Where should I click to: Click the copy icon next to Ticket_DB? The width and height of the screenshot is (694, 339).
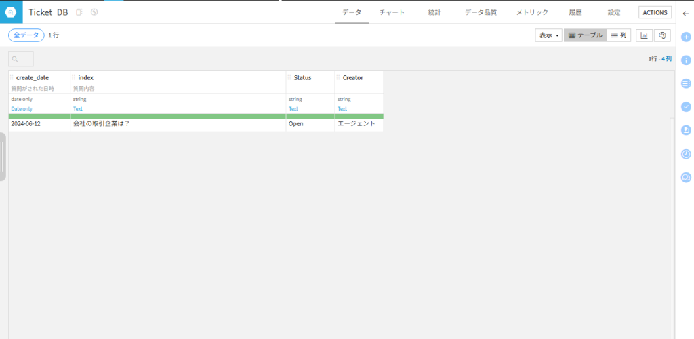[79, 12]
